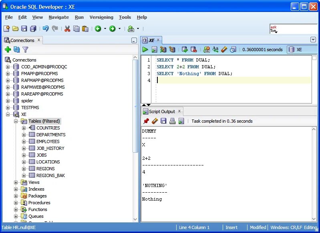Open SQL History clock icon
The width and height of the screenshot is (320, 233).
[233, 50]
